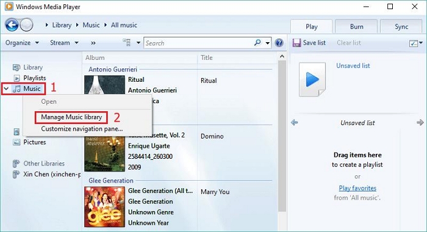This screenshot has width=427, height=232.
Task: Click the Save list floppy disk icon
Action: click(x=296, y=43)
